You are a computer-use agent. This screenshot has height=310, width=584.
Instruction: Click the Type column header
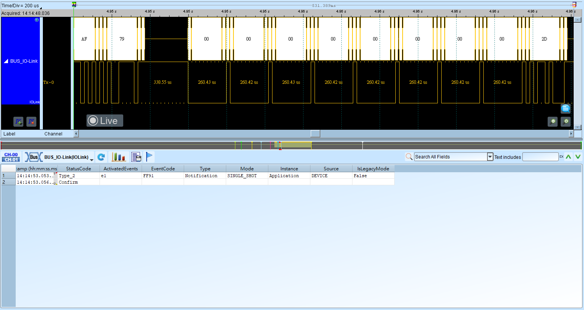coord(205,169)
